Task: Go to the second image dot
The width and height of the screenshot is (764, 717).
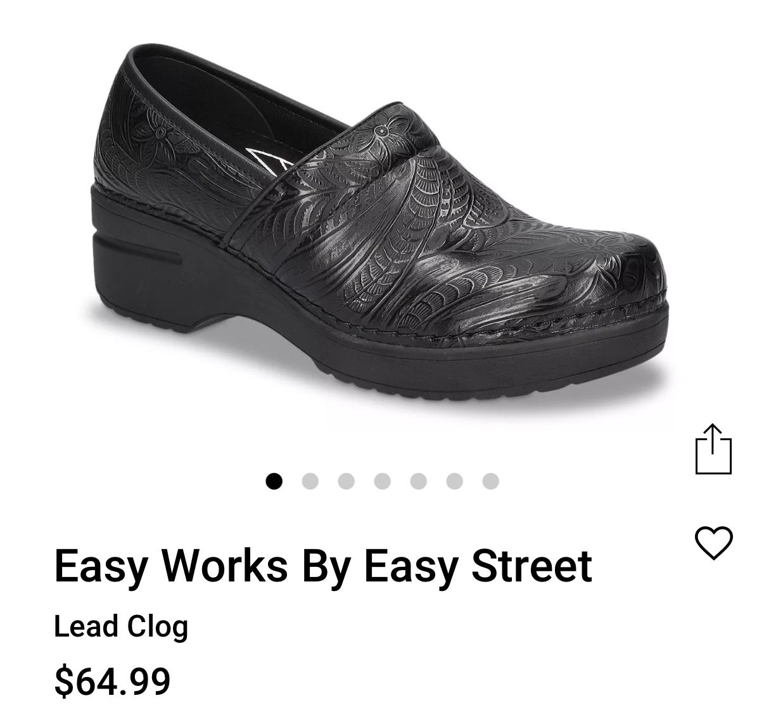Action: coord(310,481)
